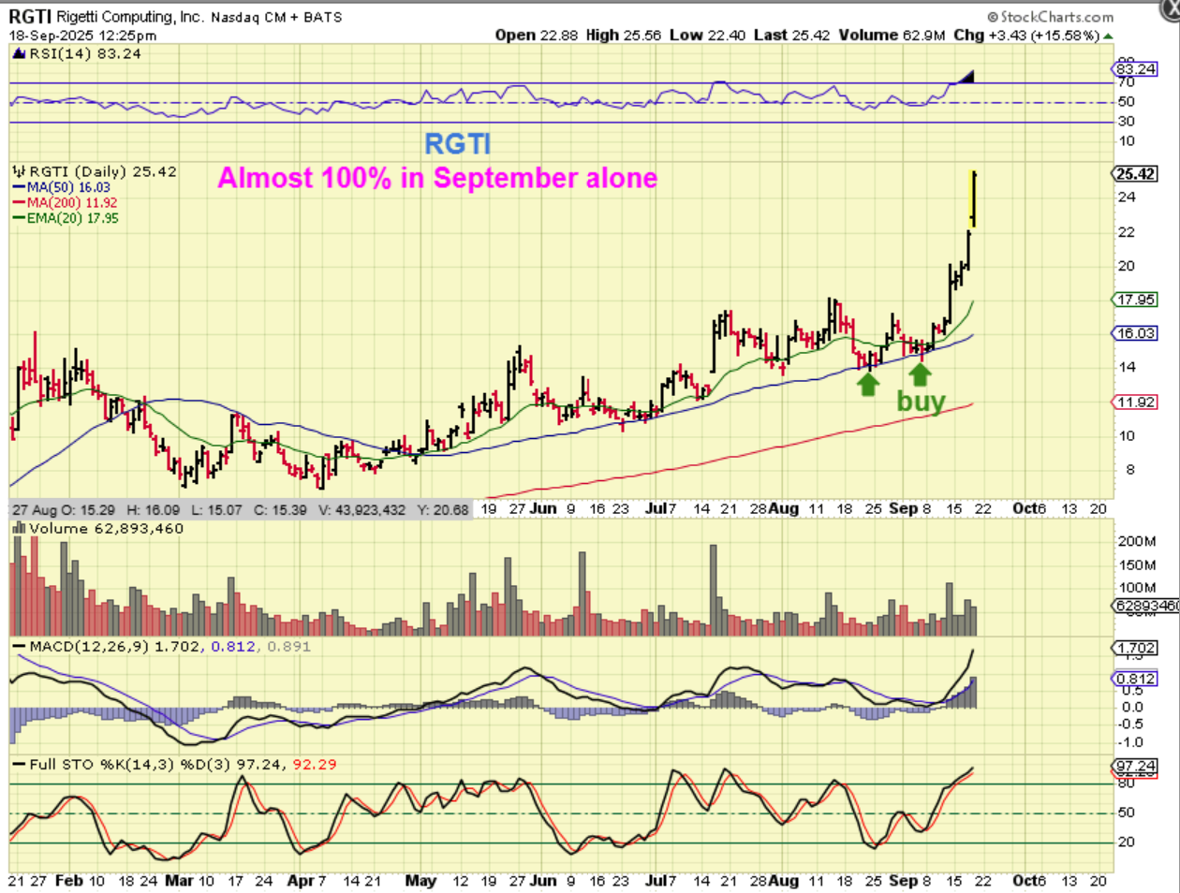Click the Open 22.88 quote value

(537, 36)
